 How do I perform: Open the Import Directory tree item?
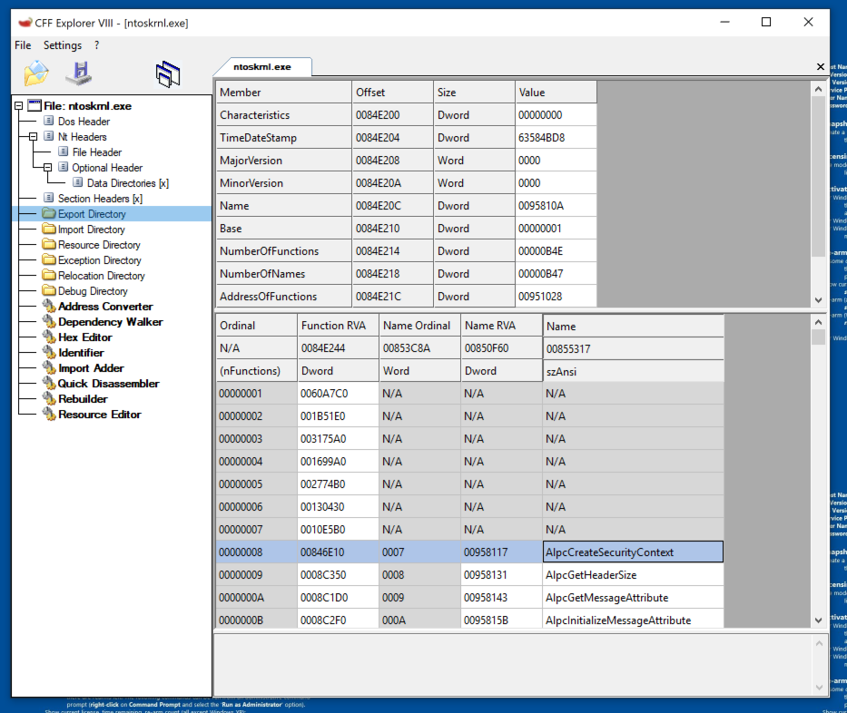tap(91, 230)
